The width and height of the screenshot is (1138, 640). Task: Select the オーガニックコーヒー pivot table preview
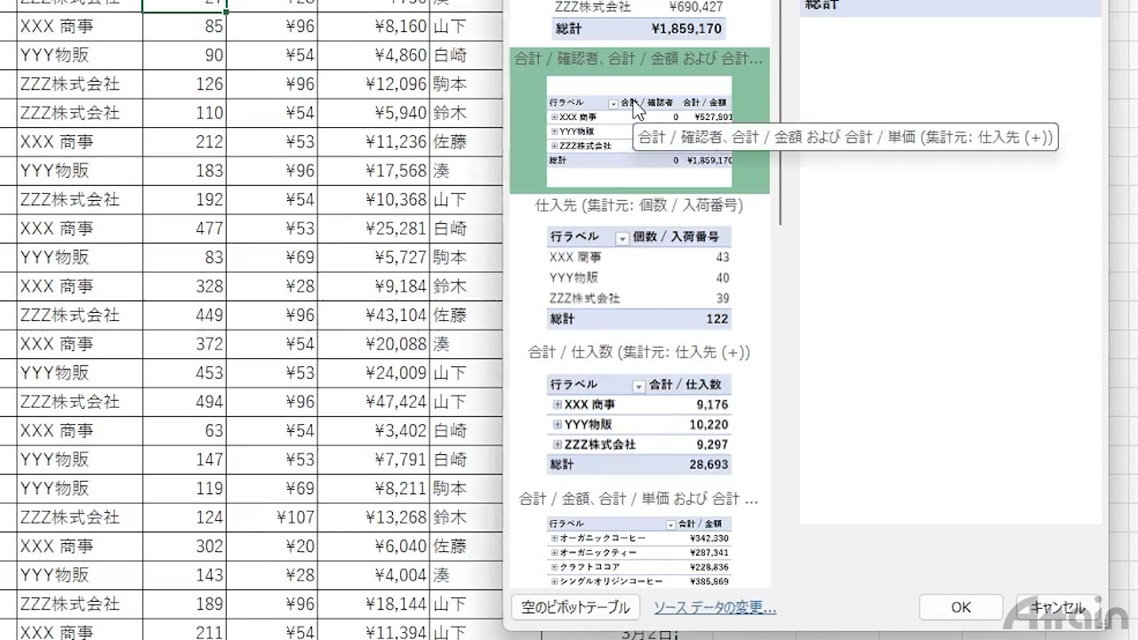(638, 551)
